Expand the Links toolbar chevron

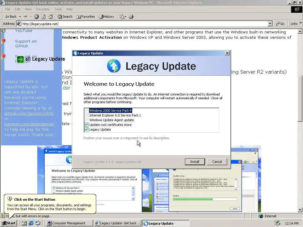pyautogui.click(x=301, y=23)
